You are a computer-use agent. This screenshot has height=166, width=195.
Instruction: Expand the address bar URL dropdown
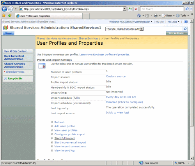tap(124, 9)
